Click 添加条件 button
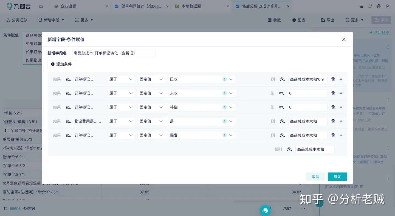 [61, 64]
